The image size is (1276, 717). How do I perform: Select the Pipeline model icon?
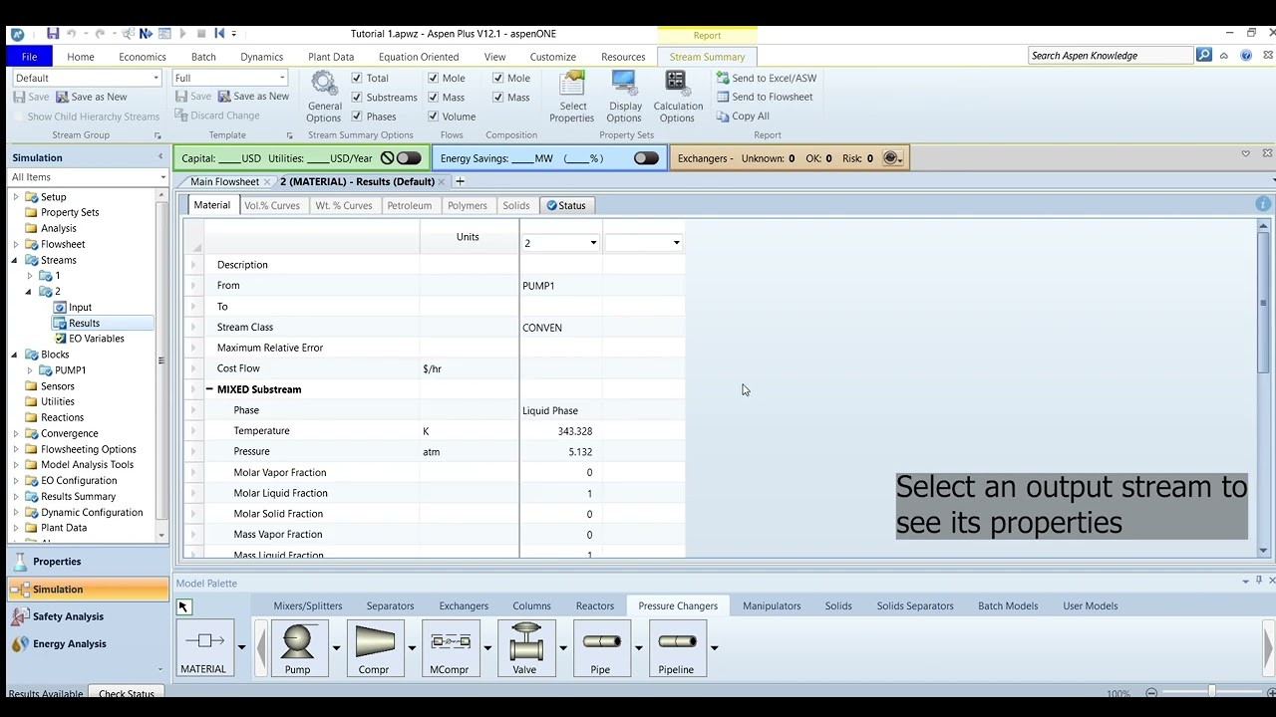[676, 648]
